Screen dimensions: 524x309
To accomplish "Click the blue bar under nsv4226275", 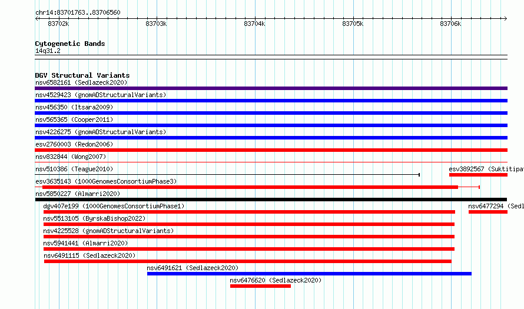I will point(271,138).
